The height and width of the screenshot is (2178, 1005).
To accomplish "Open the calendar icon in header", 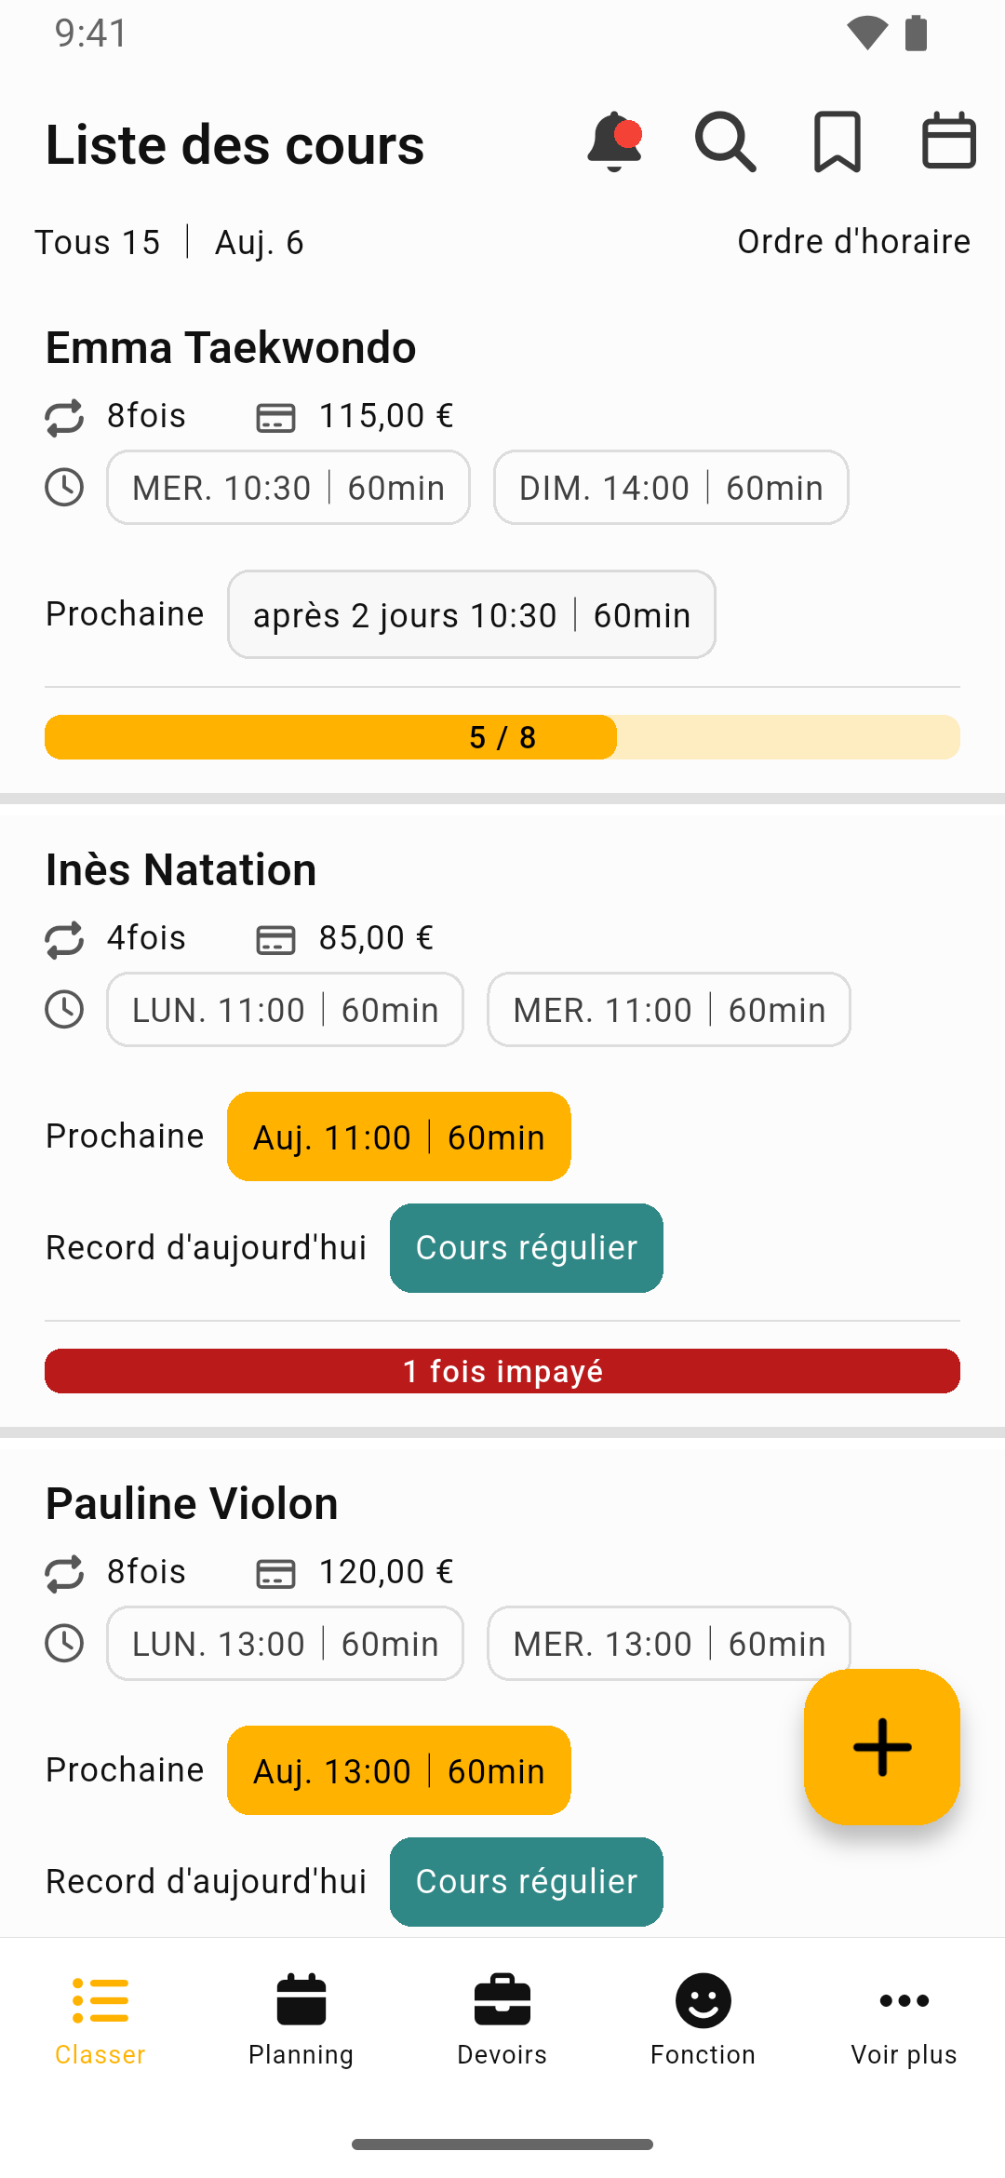I will tap(948, 142).
